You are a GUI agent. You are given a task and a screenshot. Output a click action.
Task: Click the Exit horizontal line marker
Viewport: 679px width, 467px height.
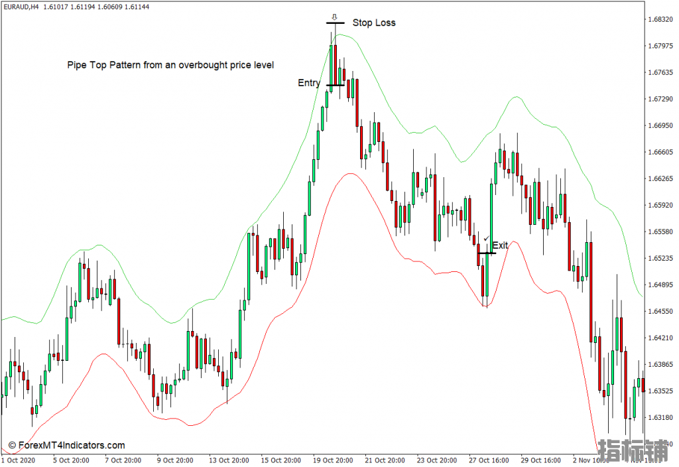487,253
